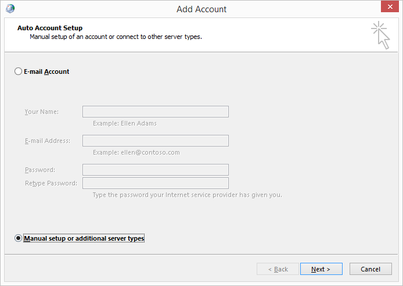Click the 'Example: Ellen Adams' hint text
The width and height of the screenshot is (403, 286).
coord(125,123)
